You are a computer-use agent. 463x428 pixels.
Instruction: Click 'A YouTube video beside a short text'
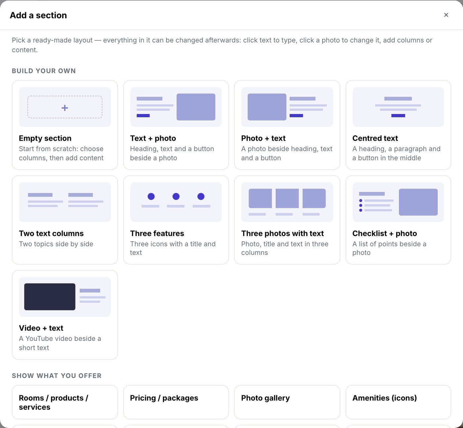click(60, 343)
